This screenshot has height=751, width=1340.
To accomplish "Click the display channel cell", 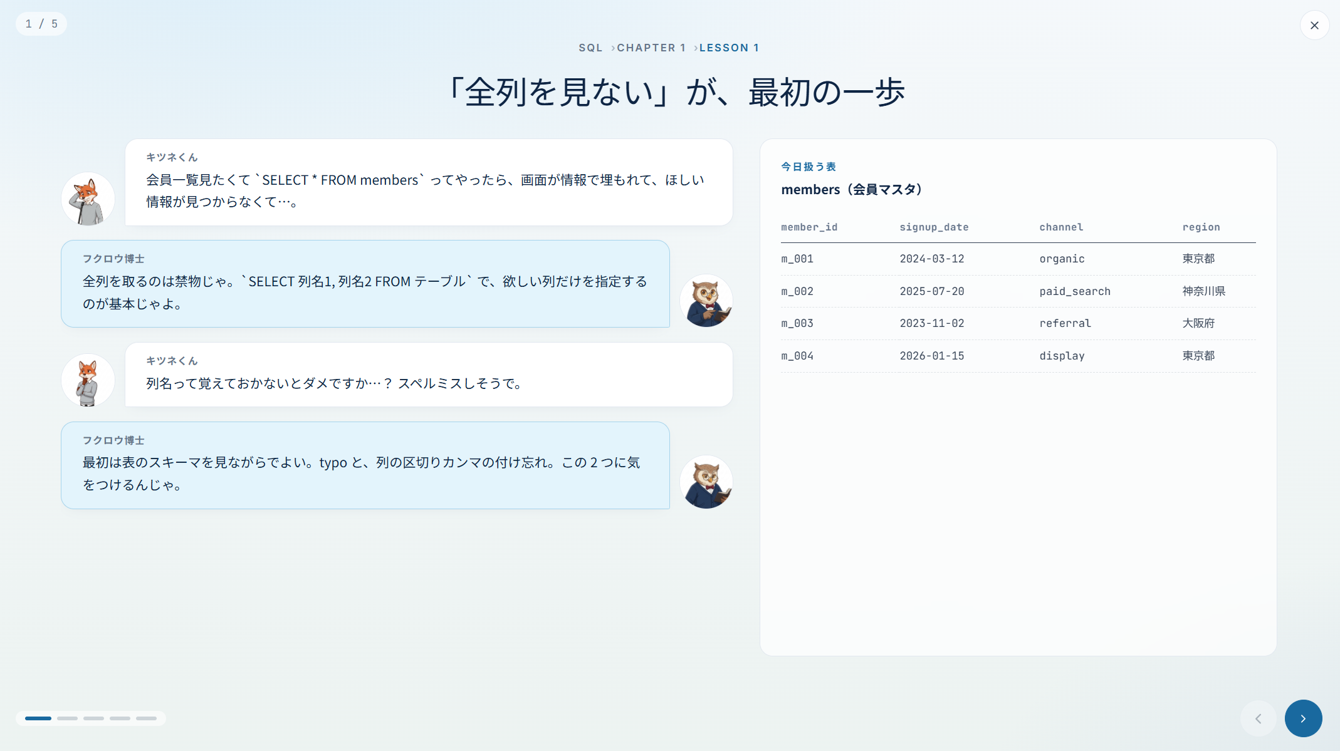I will click(1062, 356).
